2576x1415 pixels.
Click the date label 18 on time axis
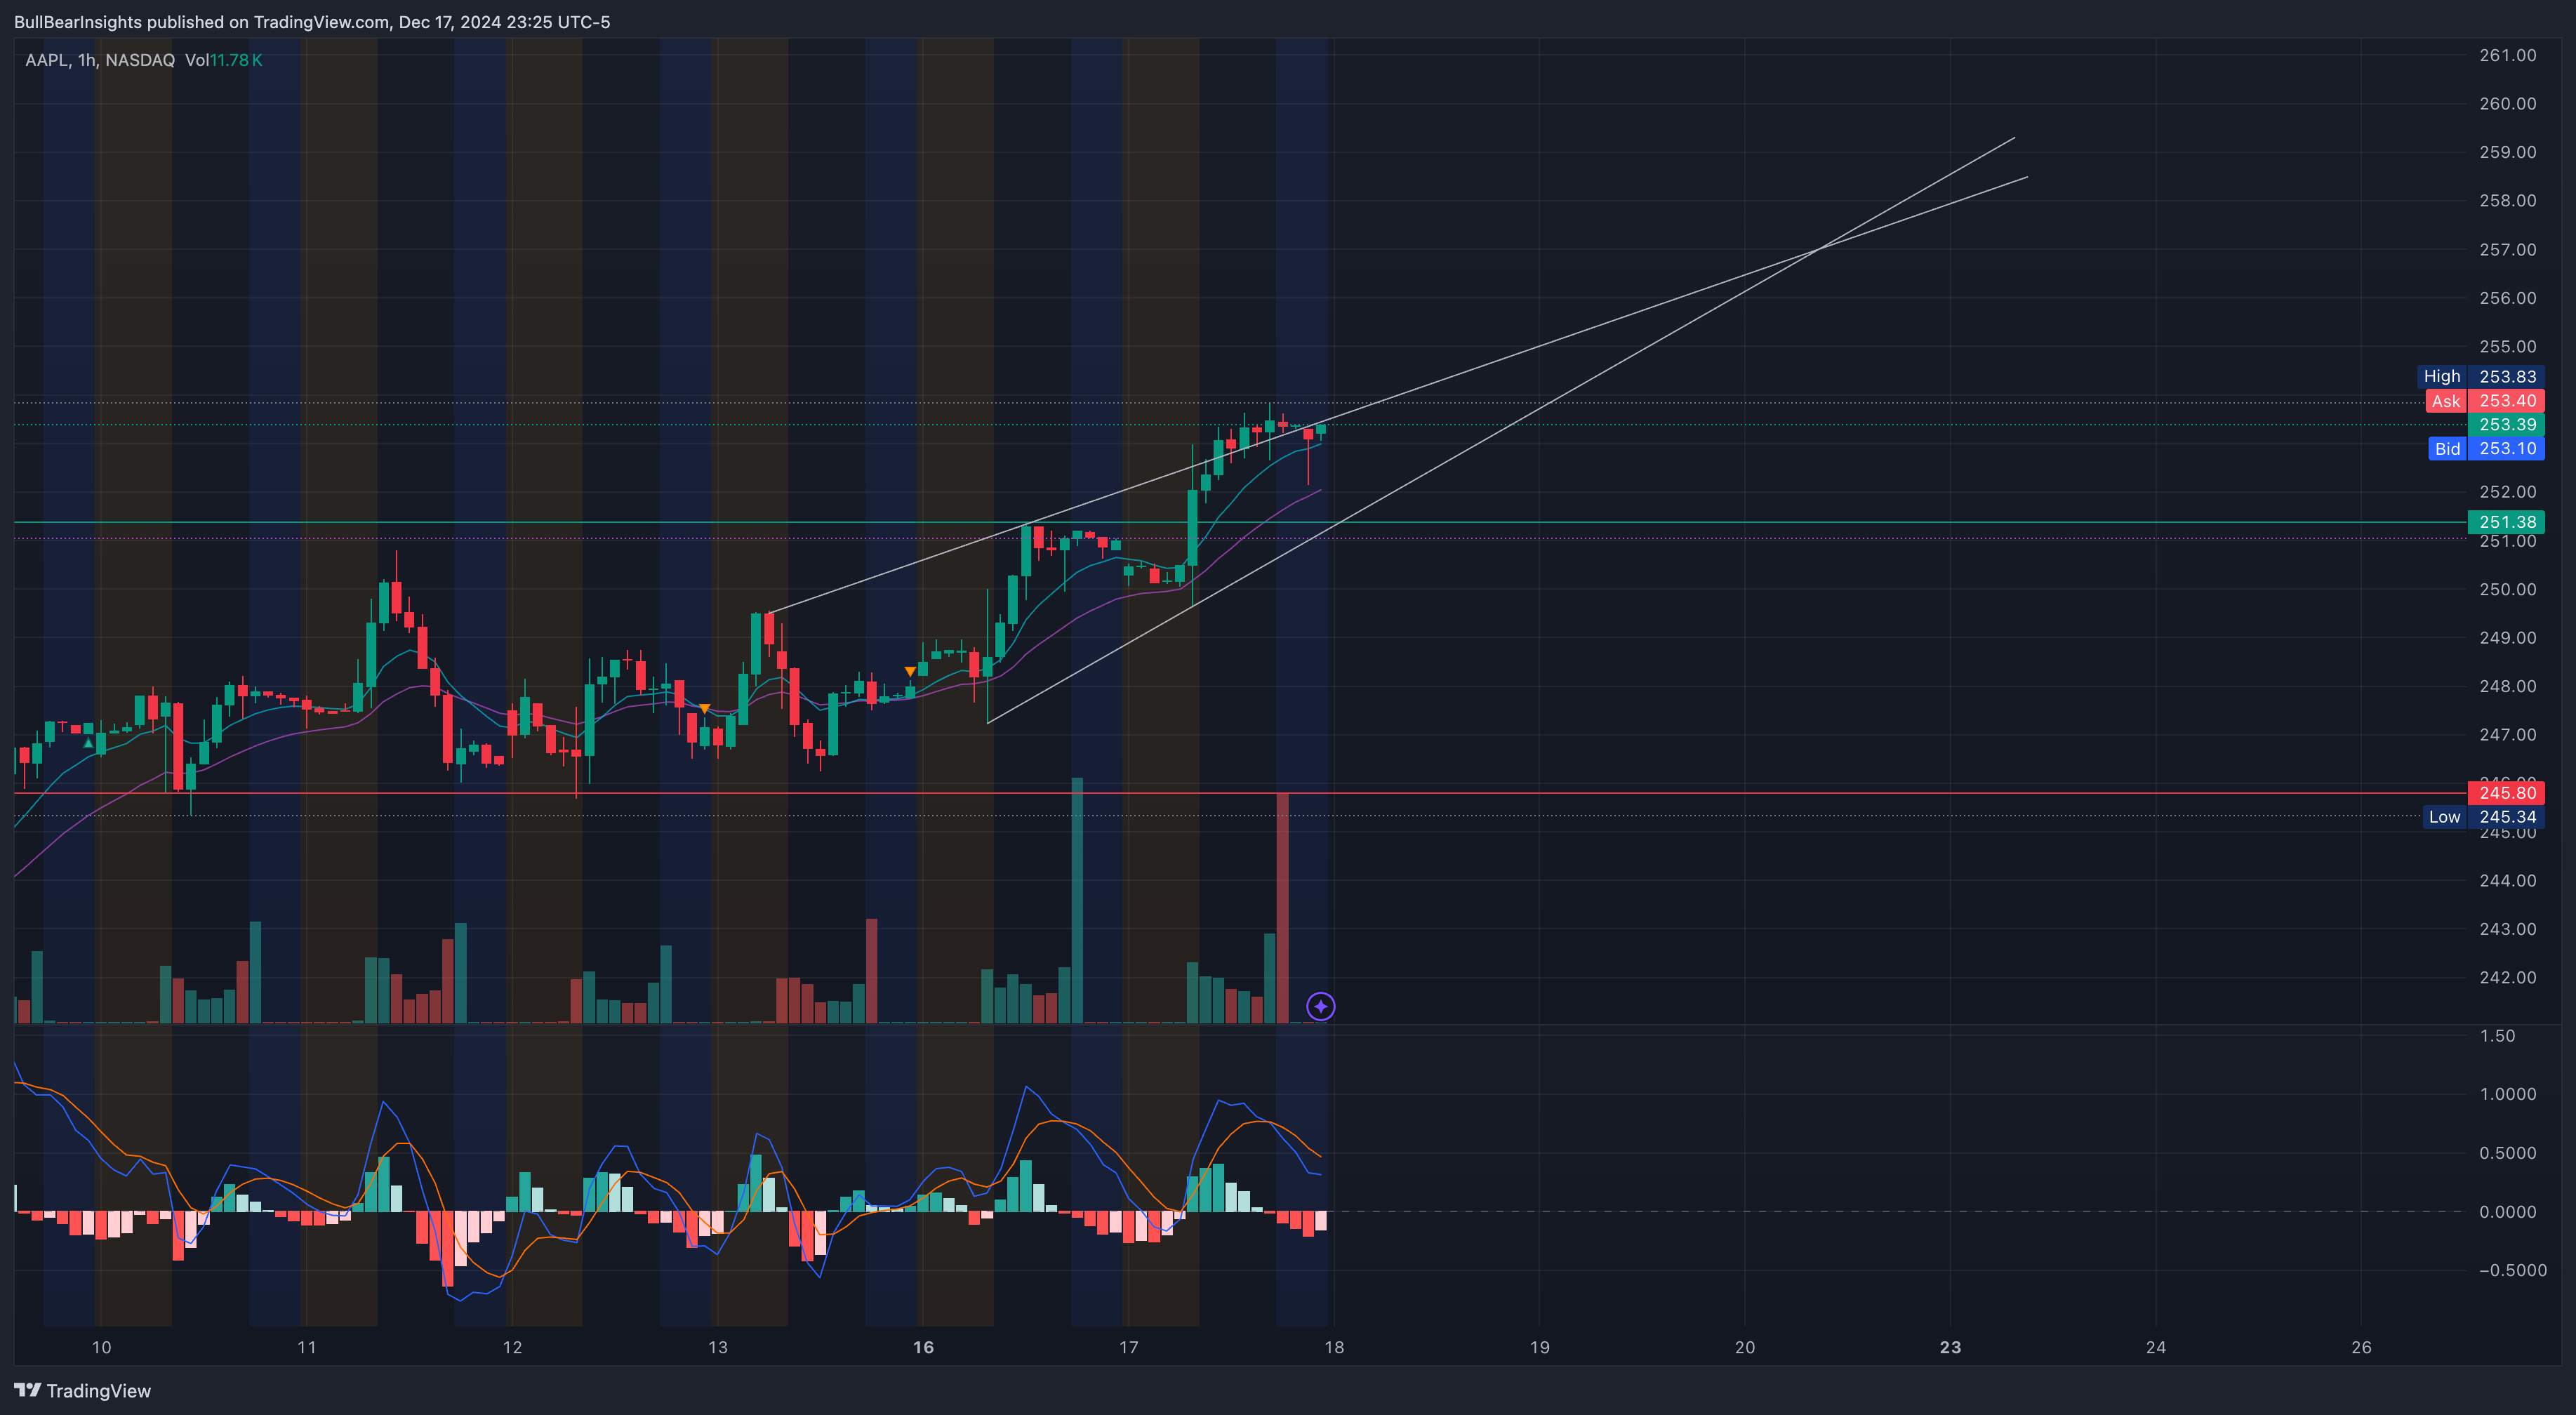tap(1334, 1347)
